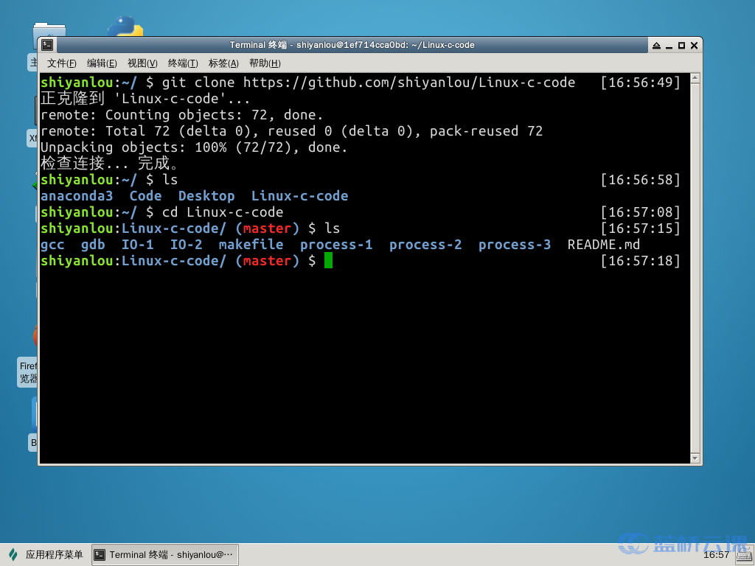The width and height of the screenshot is (755, 566).
Task: Maximize the Terminal window
Action: 681,45
